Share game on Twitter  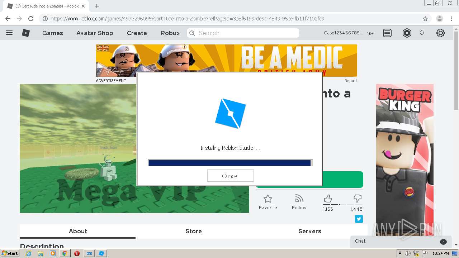click(359, 219)
